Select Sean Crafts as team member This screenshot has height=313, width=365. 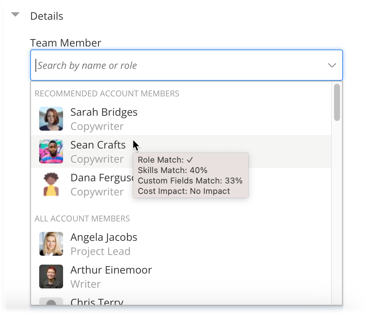point(181,151)
